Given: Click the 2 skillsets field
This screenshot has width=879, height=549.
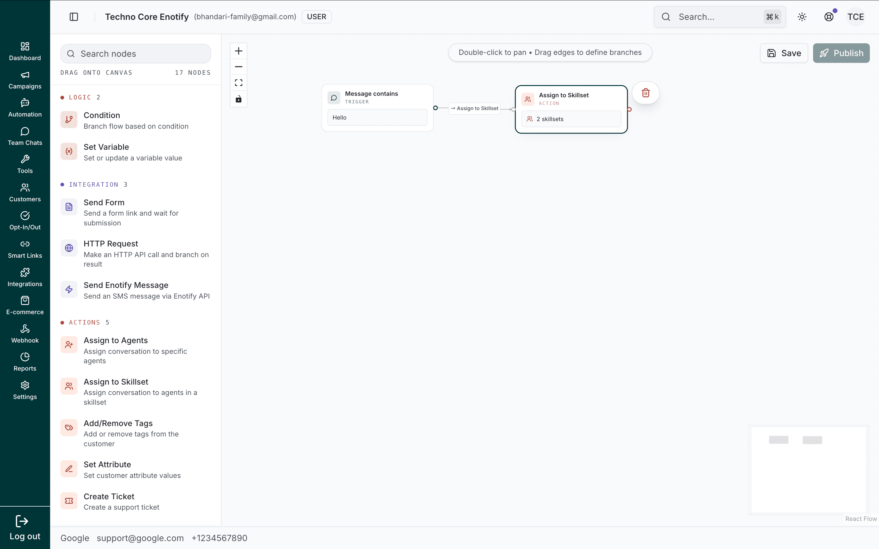Looking at the screenshot, I should pyautogui.click(x=571, y=119).
